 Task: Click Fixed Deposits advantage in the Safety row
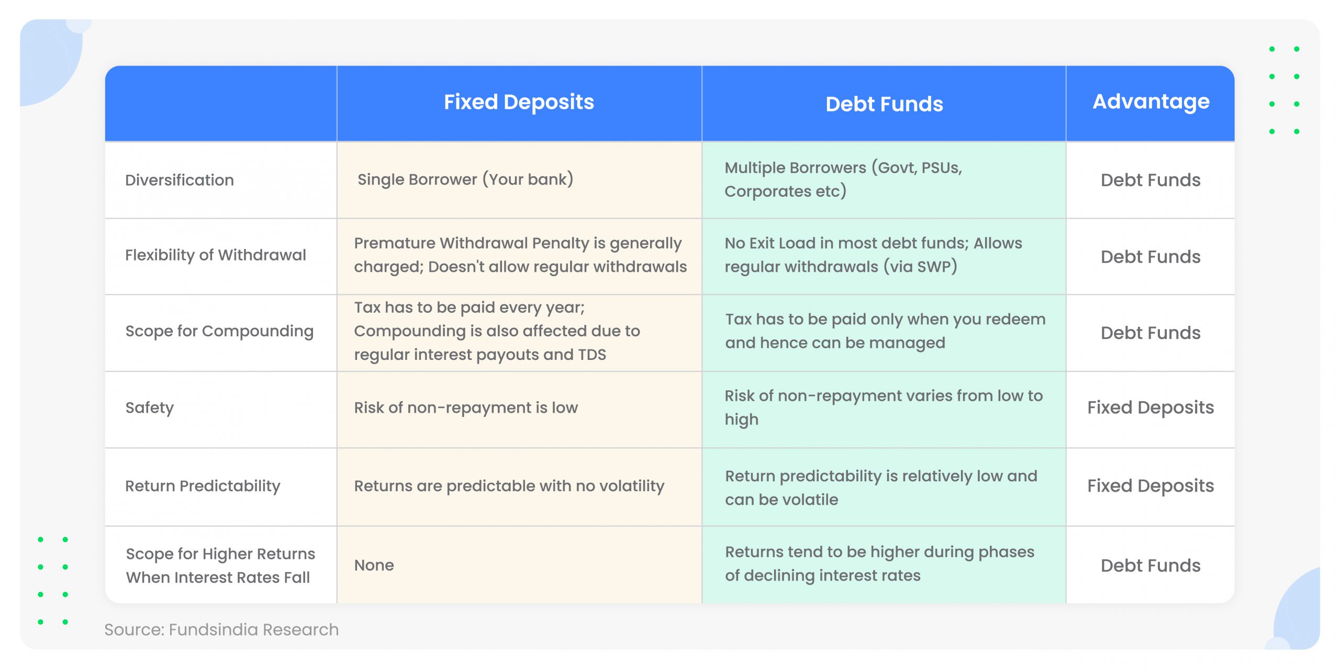pos(1150,407)
